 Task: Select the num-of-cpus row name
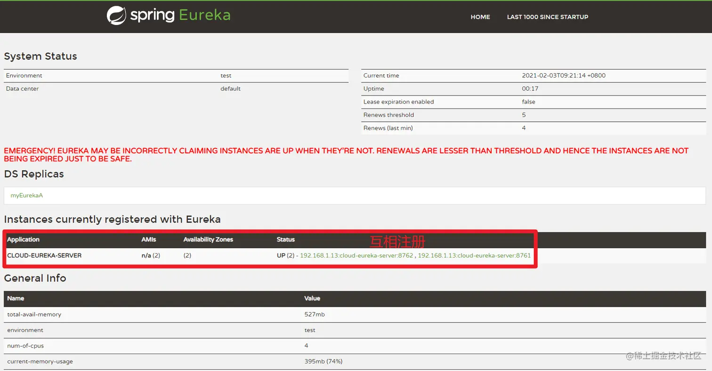[25, 346]
